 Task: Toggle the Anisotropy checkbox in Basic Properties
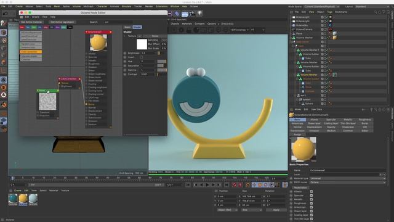point(312,207)
